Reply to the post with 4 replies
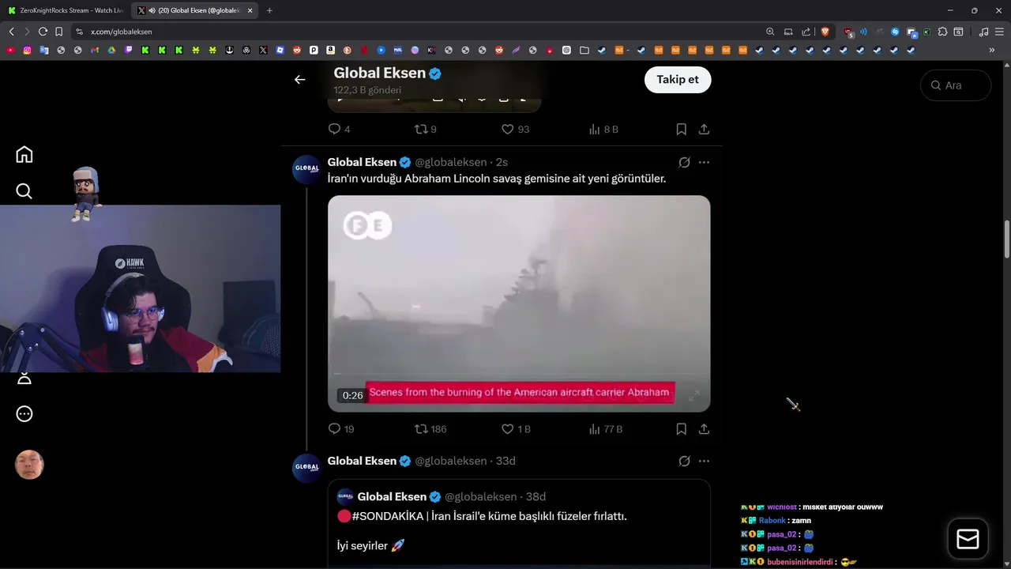 (339, 129)
